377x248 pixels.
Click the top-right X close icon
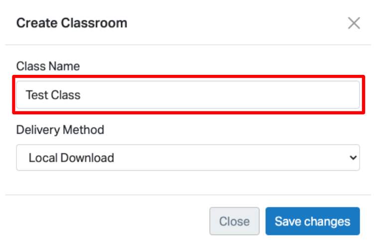(354, 23)
